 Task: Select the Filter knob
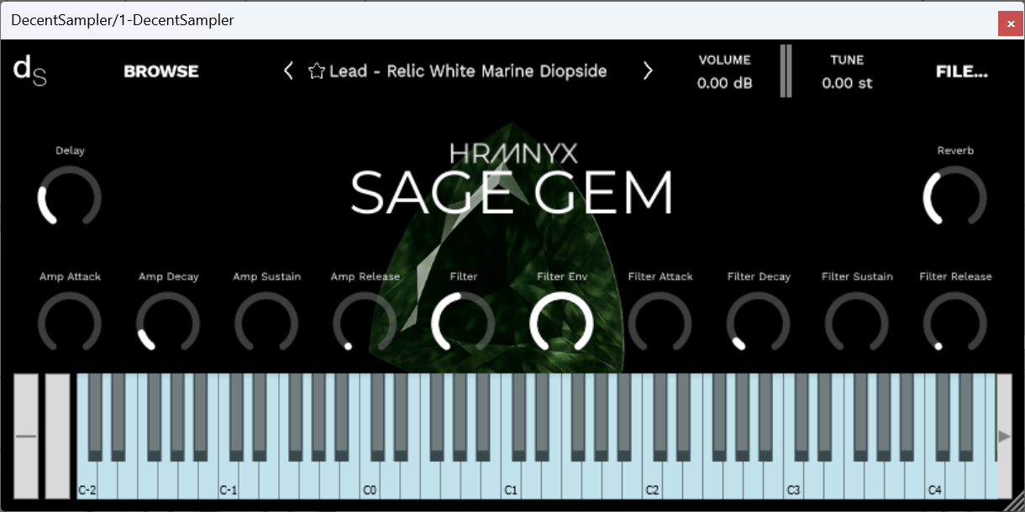pos(463,323)
